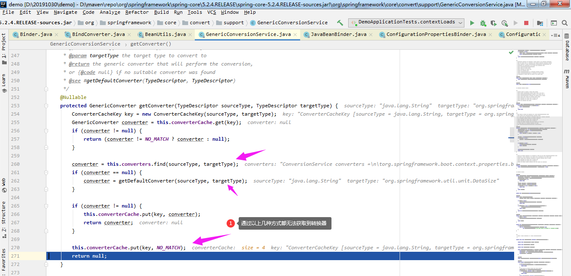Run with coverage shield icon

tap(494, 23)
